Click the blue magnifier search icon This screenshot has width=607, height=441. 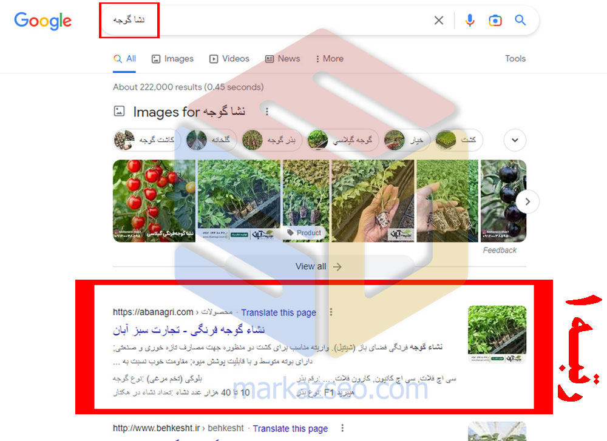(x=520, y=20)
